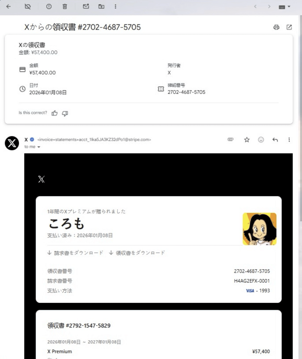This screenshot has height=359, width=302.
Task: Reply to the X receipt email
Action: 275,140
